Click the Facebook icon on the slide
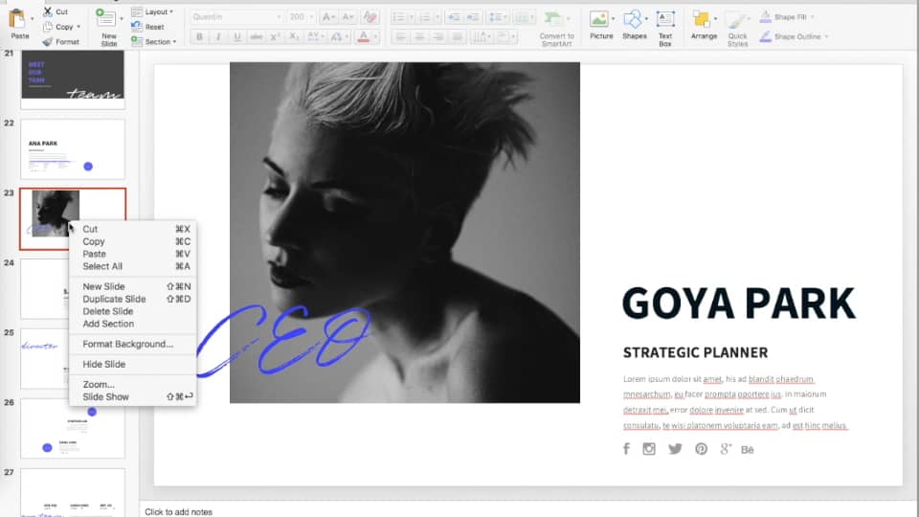Viewport: 919px width, 517px height. point(626,449)
